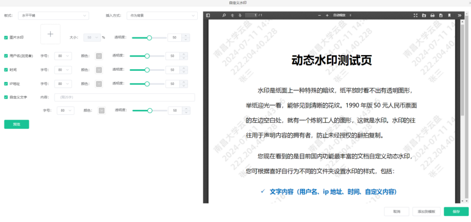Screen dimensions: 471x222
Task: Click the 图片水印 transparency slider handle
Action: pyautogui.click(x=150, y=38)
